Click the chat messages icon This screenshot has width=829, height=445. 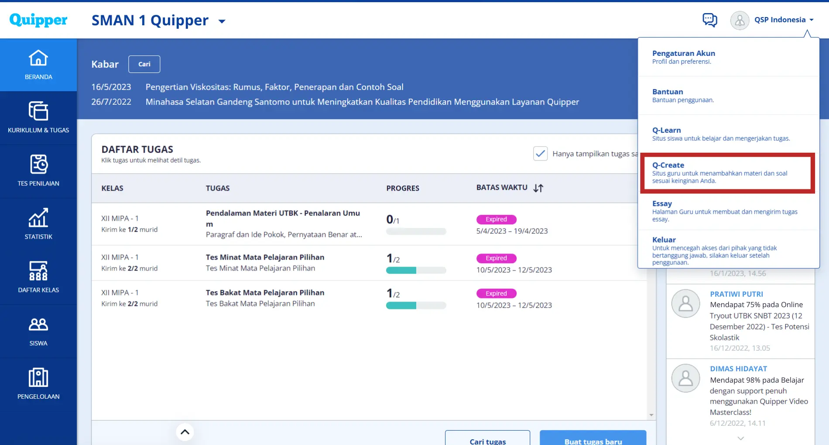coord(709,20)
